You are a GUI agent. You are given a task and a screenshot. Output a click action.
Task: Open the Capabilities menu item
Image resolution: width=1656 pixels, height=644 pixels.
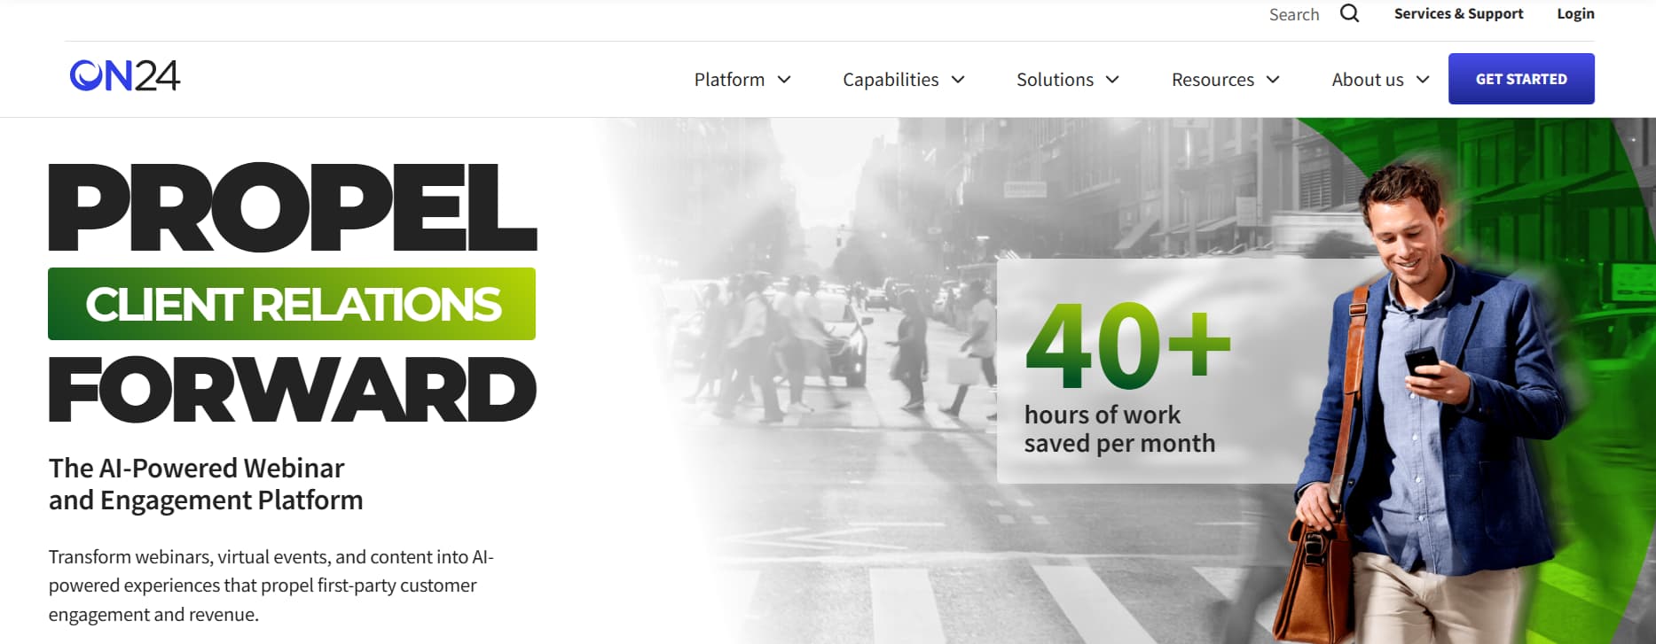tap(891, 80)
